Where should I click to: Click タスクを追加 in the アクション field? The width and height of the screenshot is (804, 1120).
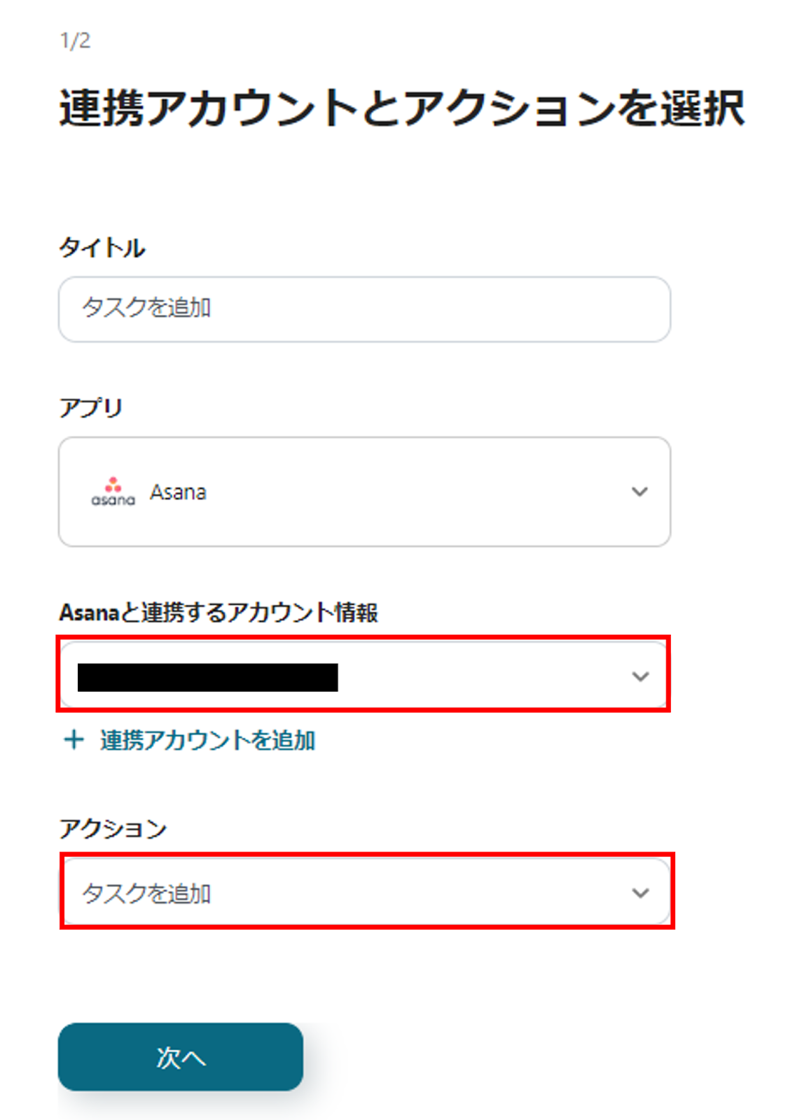(x=146, y=893)
